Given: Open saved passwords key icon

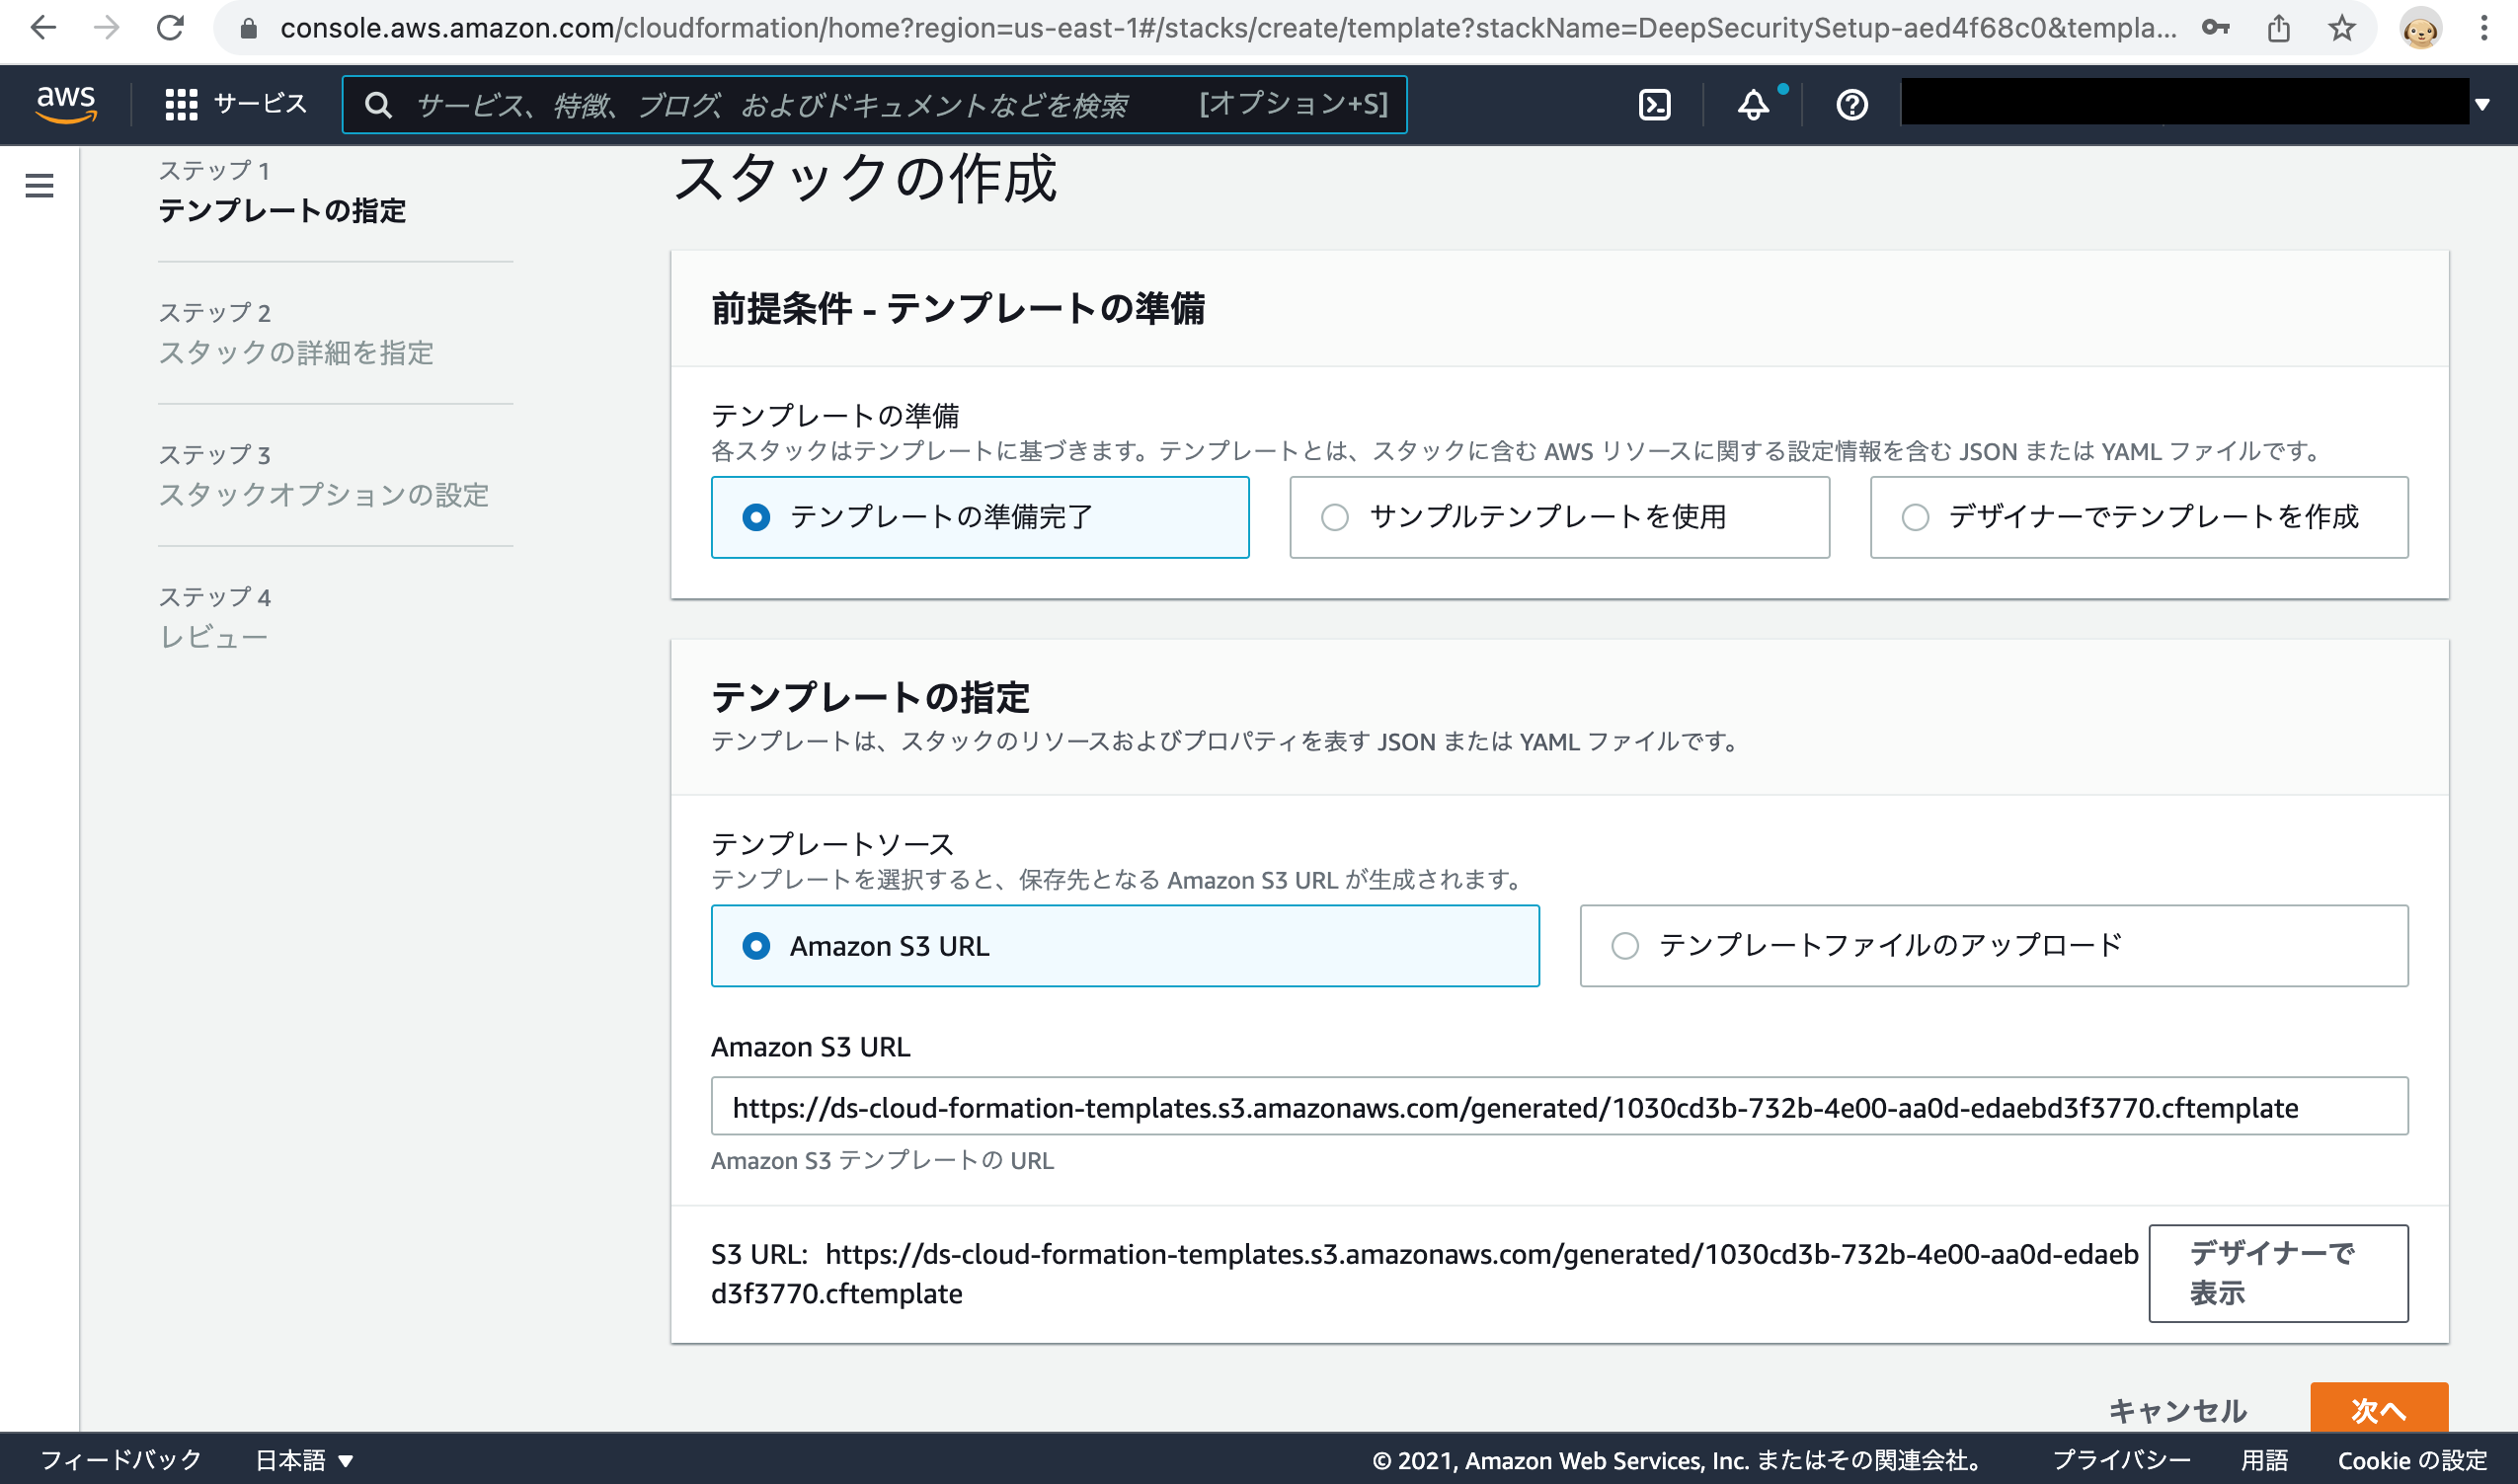Looking at the screenshot, I should [x=2215, y=28].
